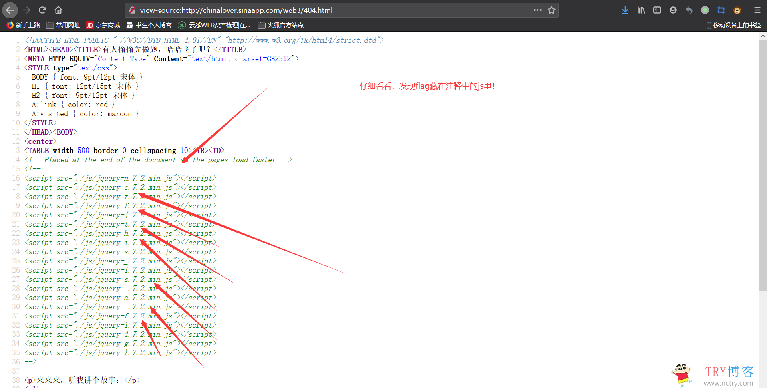Image resolution: width=767 pixels, height=388 pixels.
Task: Click the 'H1 { font: 12pt/15pt' line
Action: (85, 86)
